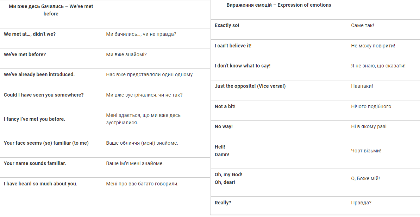Click "We've already been introduced." text

[39, 74]
